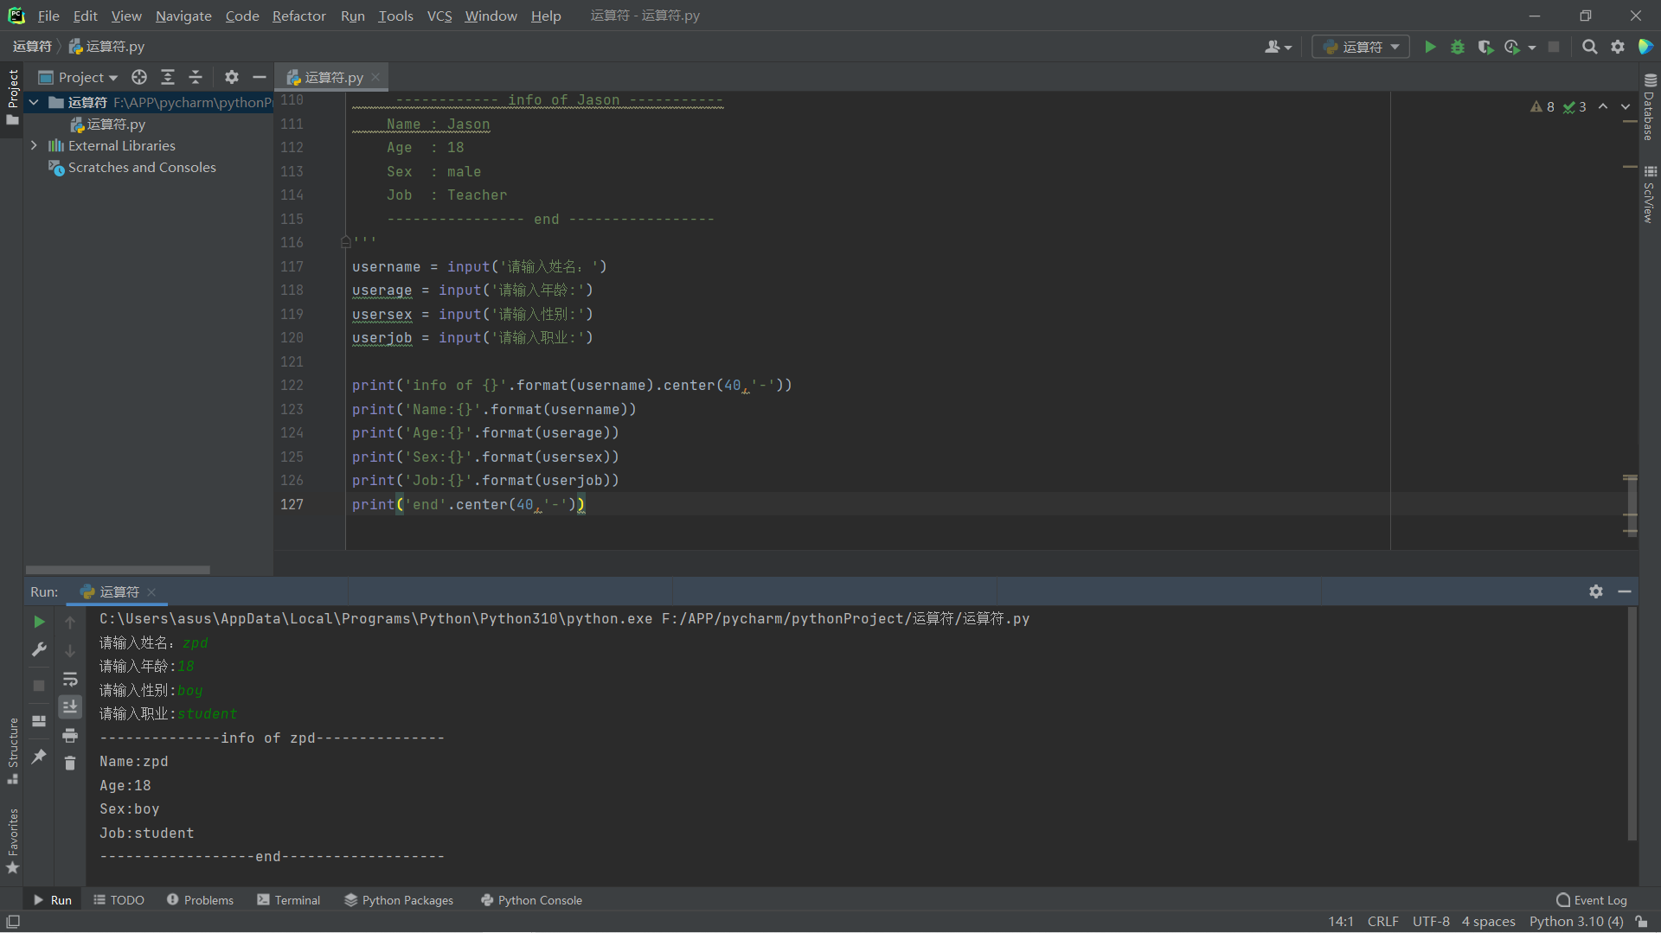Open the Problems tool window
This screenshot has width=1661, height=933.
200,900
